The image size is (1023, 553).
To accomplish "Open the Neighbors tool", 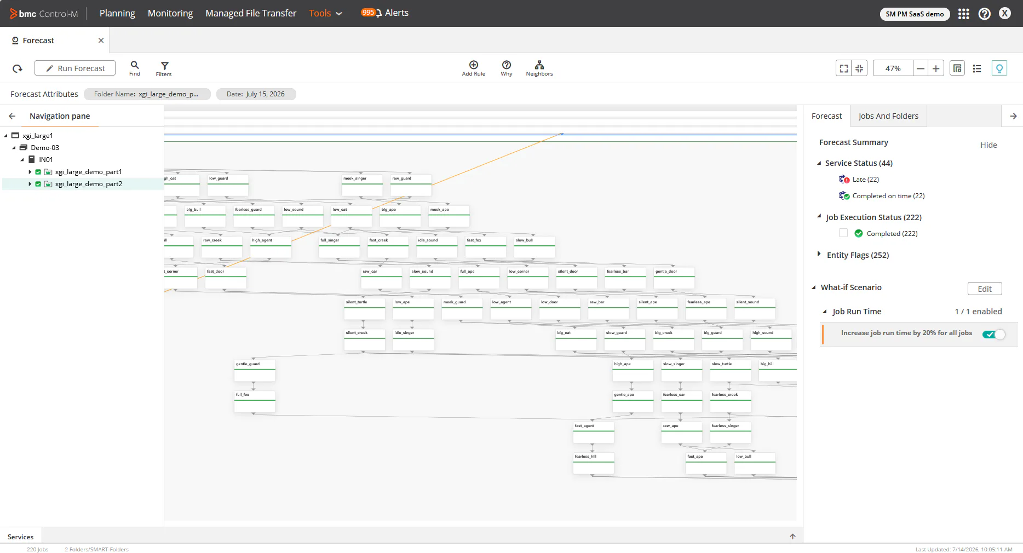I will [539, 68].
